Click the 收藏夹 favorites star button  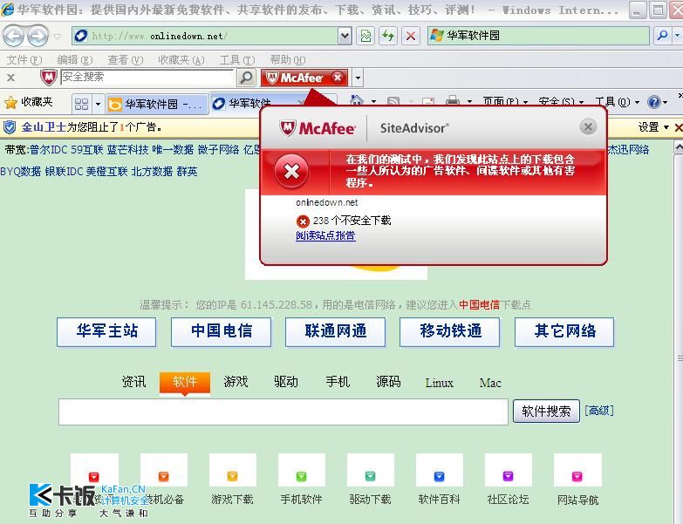[28, 103]
